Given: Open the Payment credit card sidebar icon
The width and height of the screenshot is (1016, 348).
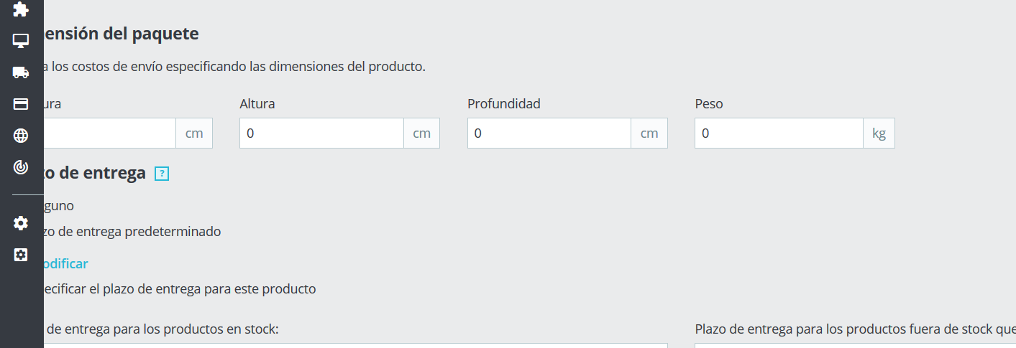Looking at the screenshot, I should 21,104.
